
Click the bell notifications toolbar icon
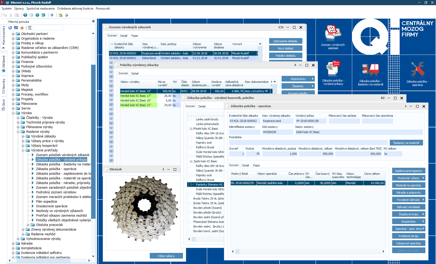[52, 15]
